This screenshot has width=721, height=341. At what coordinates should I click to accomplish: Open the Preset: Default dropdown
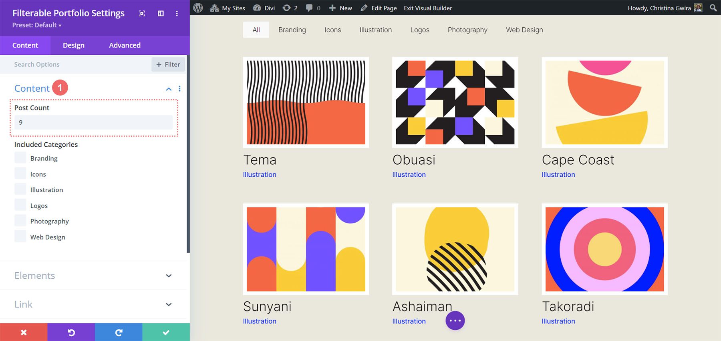pos(37,25)
